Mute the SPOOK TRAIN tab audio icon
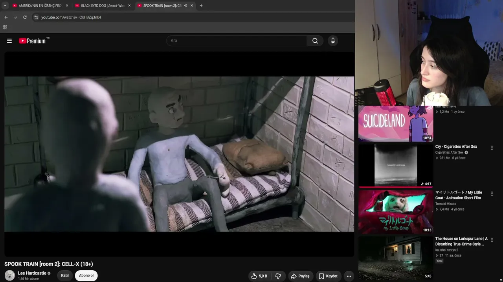 coord(185,5)
